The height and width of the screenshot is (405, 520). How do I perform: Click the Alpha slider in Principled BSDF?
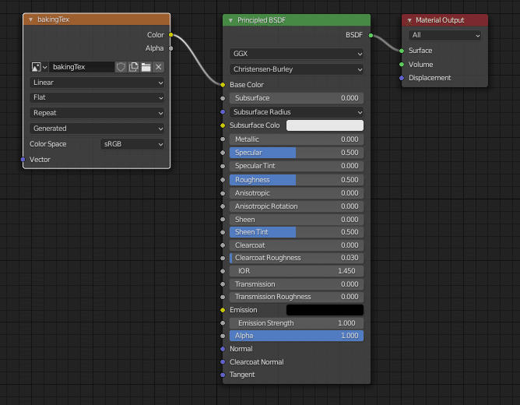pos(297,336)
